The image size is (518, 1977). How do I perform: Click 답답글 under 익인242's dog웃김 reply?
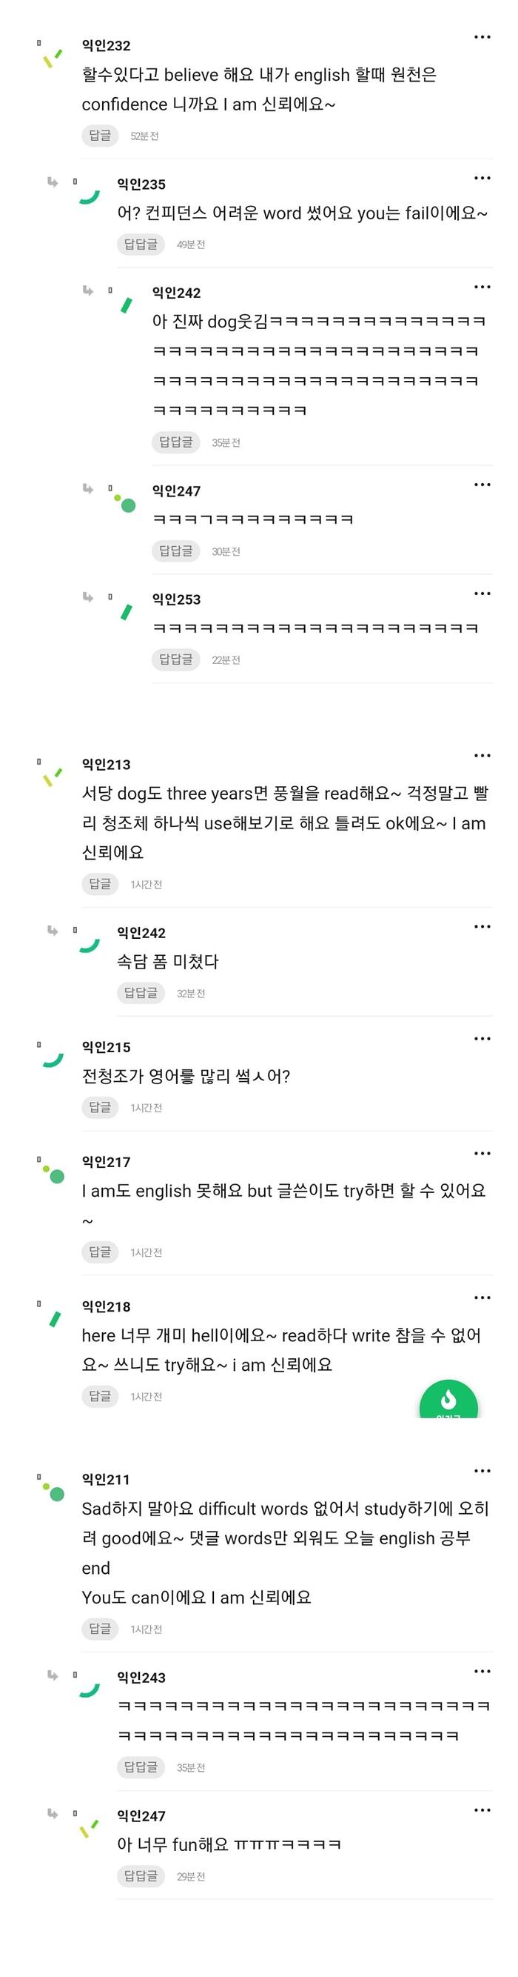[x=175, y=442]
